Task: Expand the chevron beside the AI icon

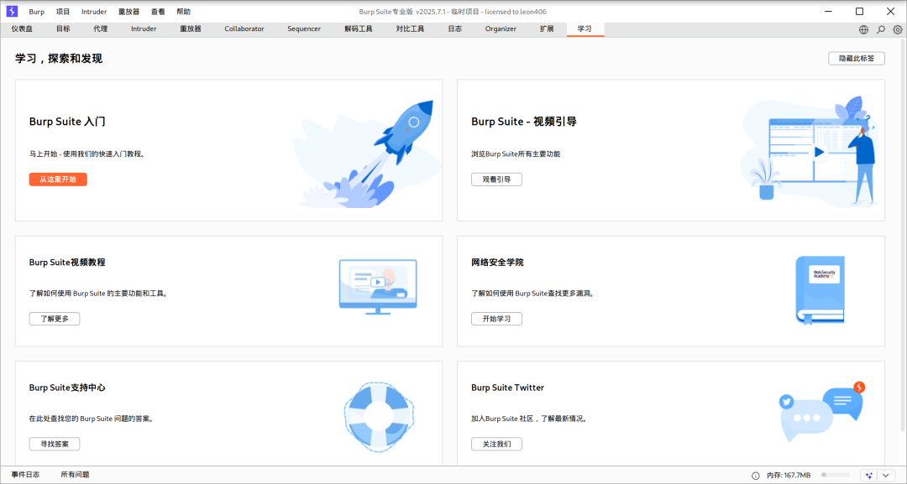Action: (885, 475)
